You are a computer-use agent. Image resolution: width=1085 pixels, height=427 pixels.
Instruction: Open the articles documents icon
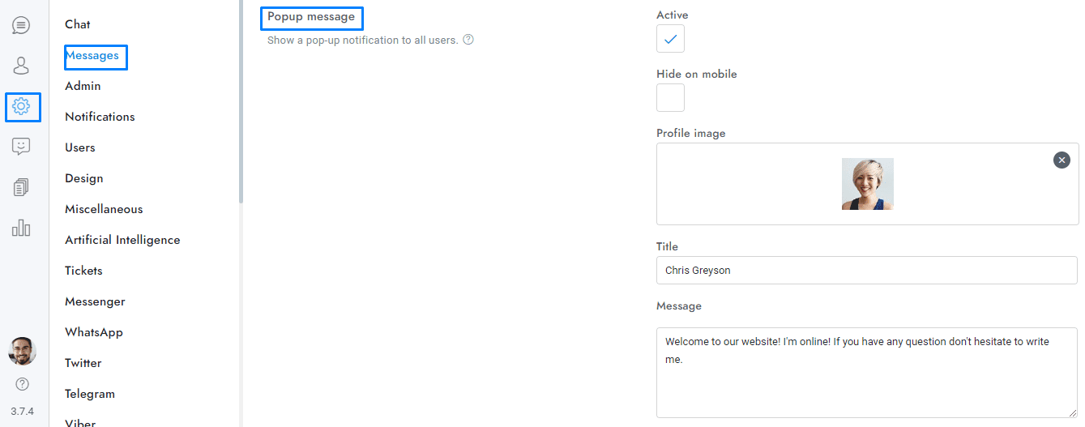pos(21,187)
